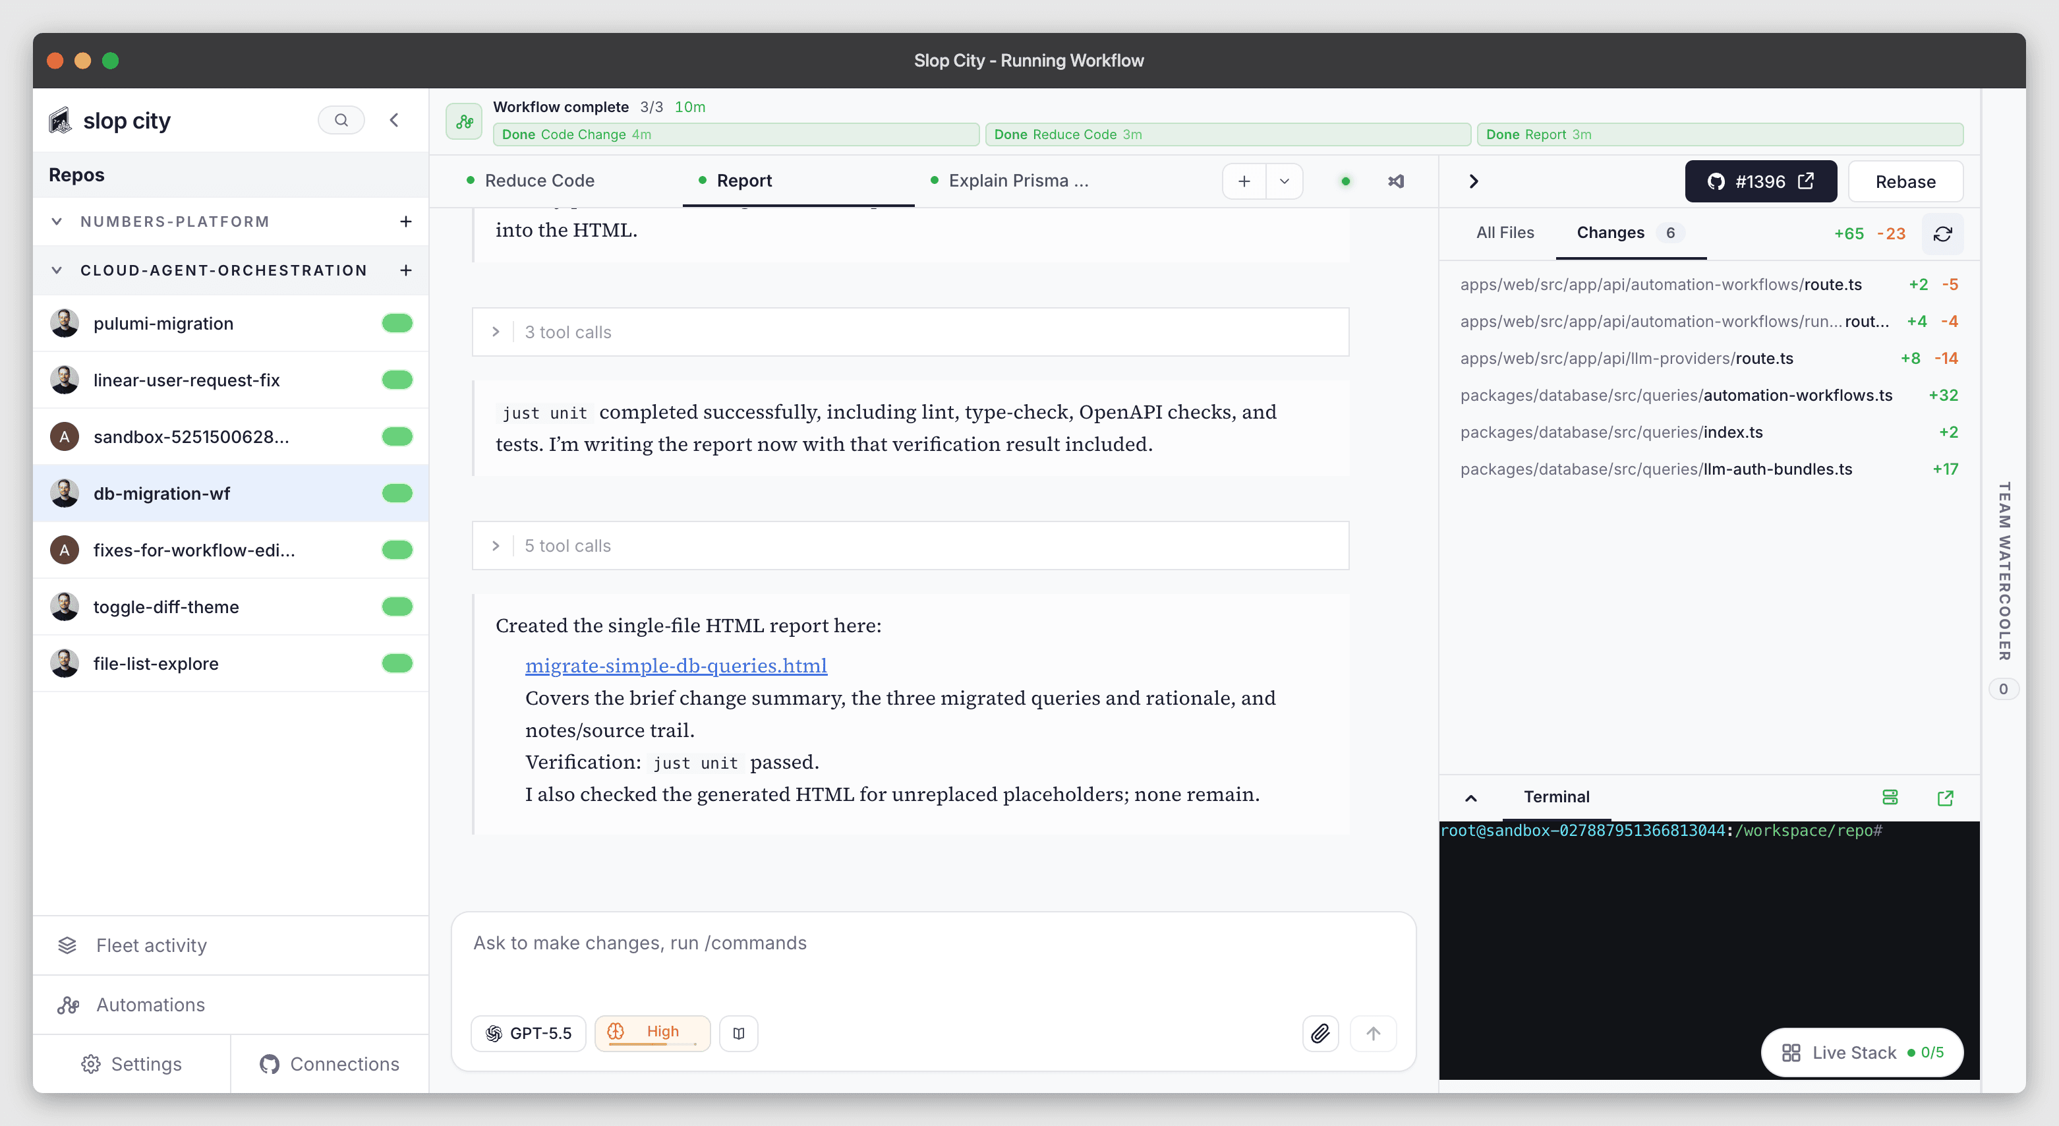Screen dimensions: 2059x1126
Task: Toggle the pulumi-migration status pill
Action: [x=397, y=323]
